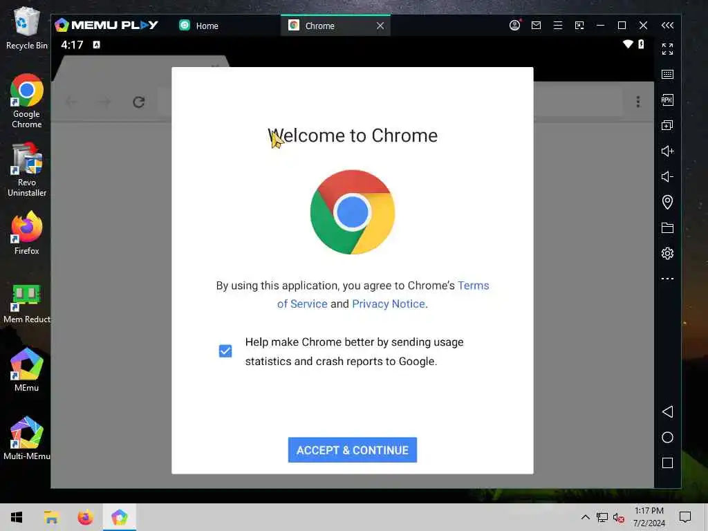This screenshot has height=531, width=708.
Task: Click the MEmu mini-mode window icon
Action: 579,26
